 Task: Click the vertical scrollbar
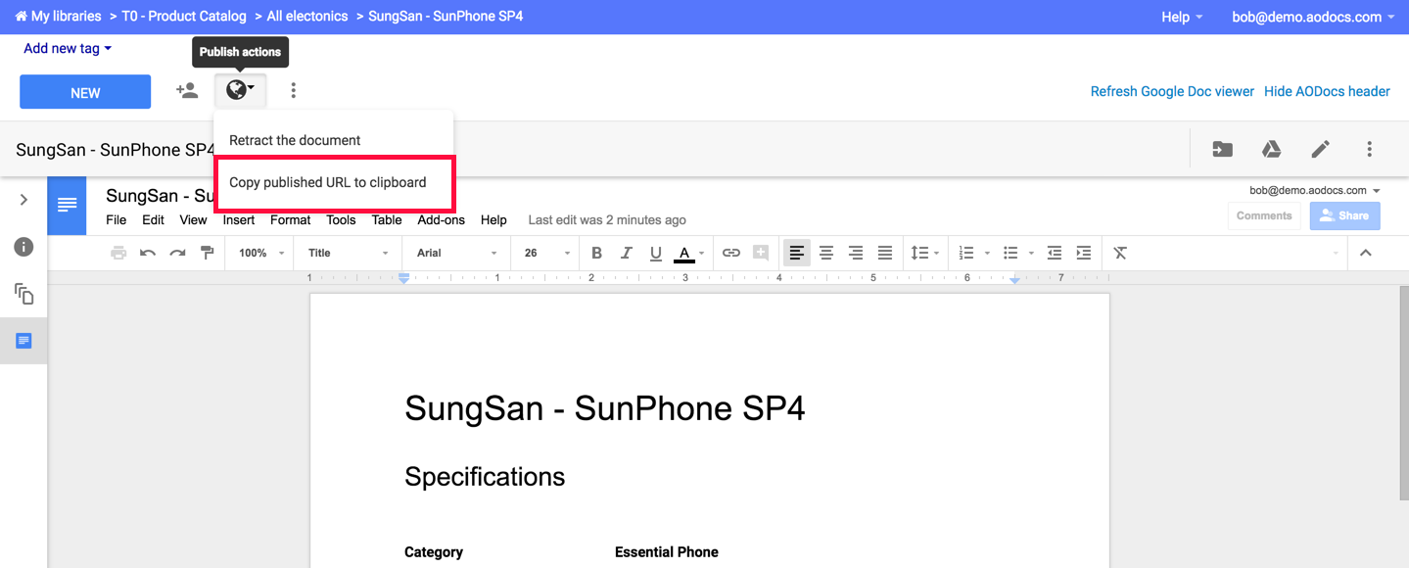pyautogui.click(x=1402, y=395)
